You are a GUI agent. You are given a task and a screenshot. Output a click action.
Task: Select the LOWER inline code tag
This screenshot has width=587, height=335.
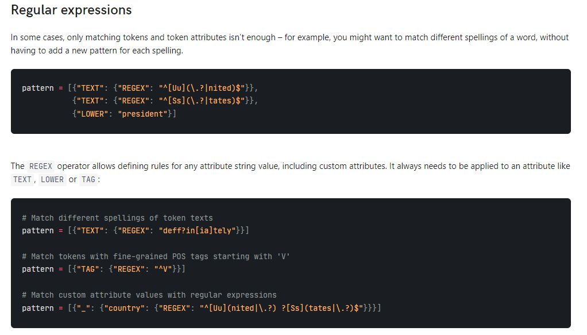point(52,179)
